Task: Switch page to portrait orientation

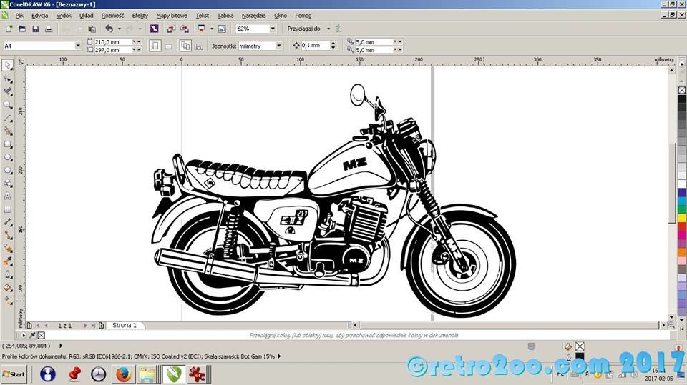Action: [x=155, y=46]
